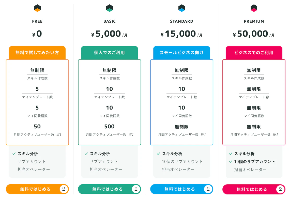Click the account icon inside the FREE signup button
Viewport: 289px width, 199px height.
tap(64, 189)
